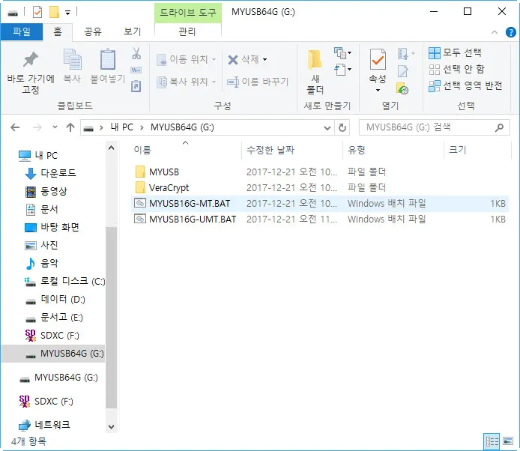Viewport: 520px width, 451px height.
Task: Switch to large icons view layout
Action: coord(508,441)
